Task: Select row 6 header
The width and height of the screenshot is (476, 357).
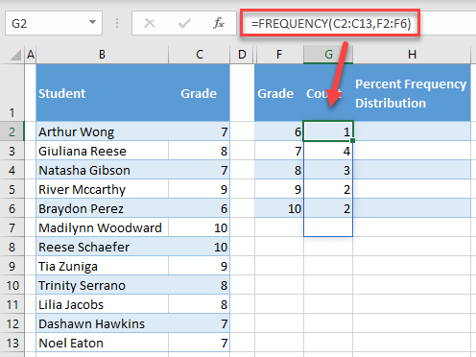Action: coord(12,208)
